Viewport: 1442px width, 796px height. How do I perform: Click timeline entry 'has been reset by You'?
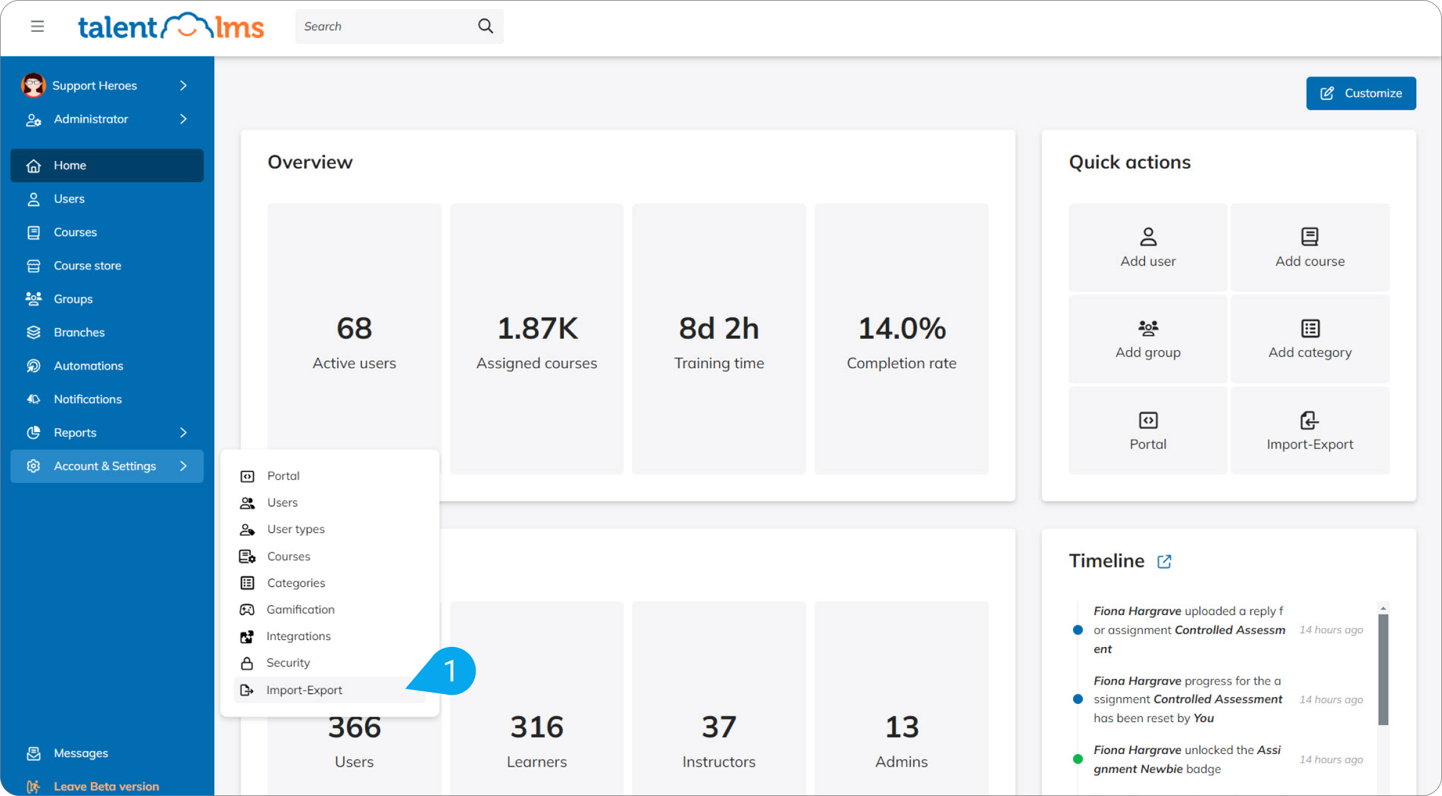click(1187, 700)
